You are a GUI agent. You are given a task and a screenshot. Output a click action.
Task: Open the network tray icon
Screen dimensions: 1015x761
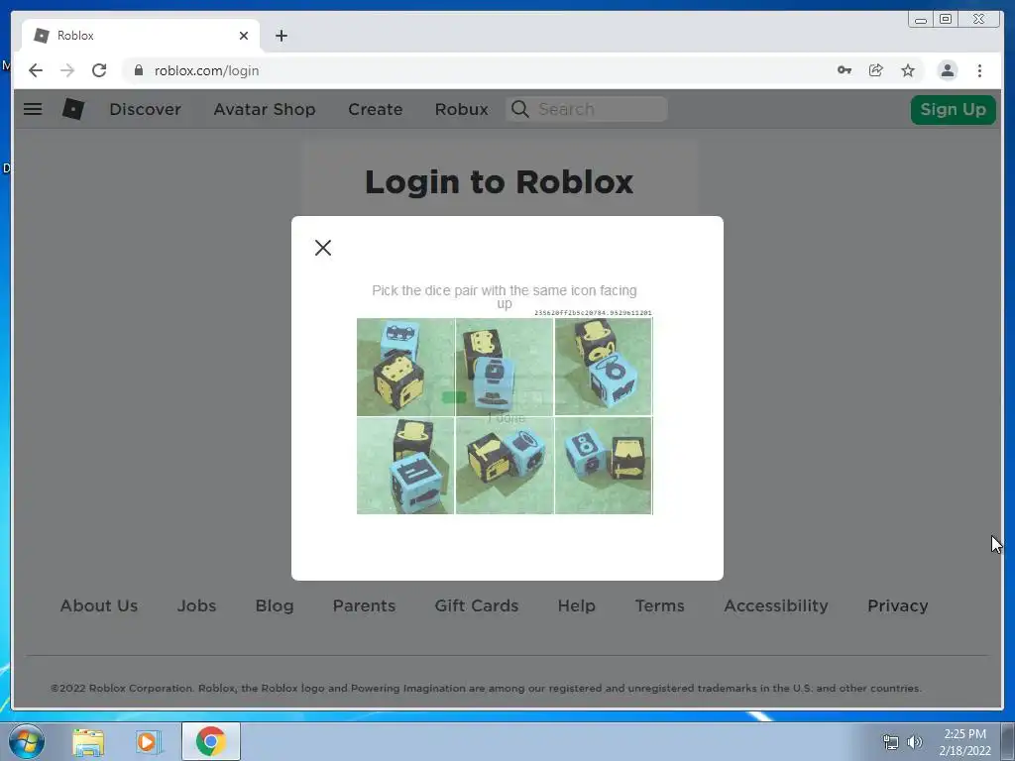(x=891, y=742)
